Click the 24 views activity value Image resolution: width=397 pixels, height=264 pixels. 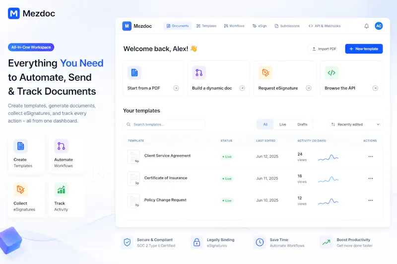coord(302,157)
